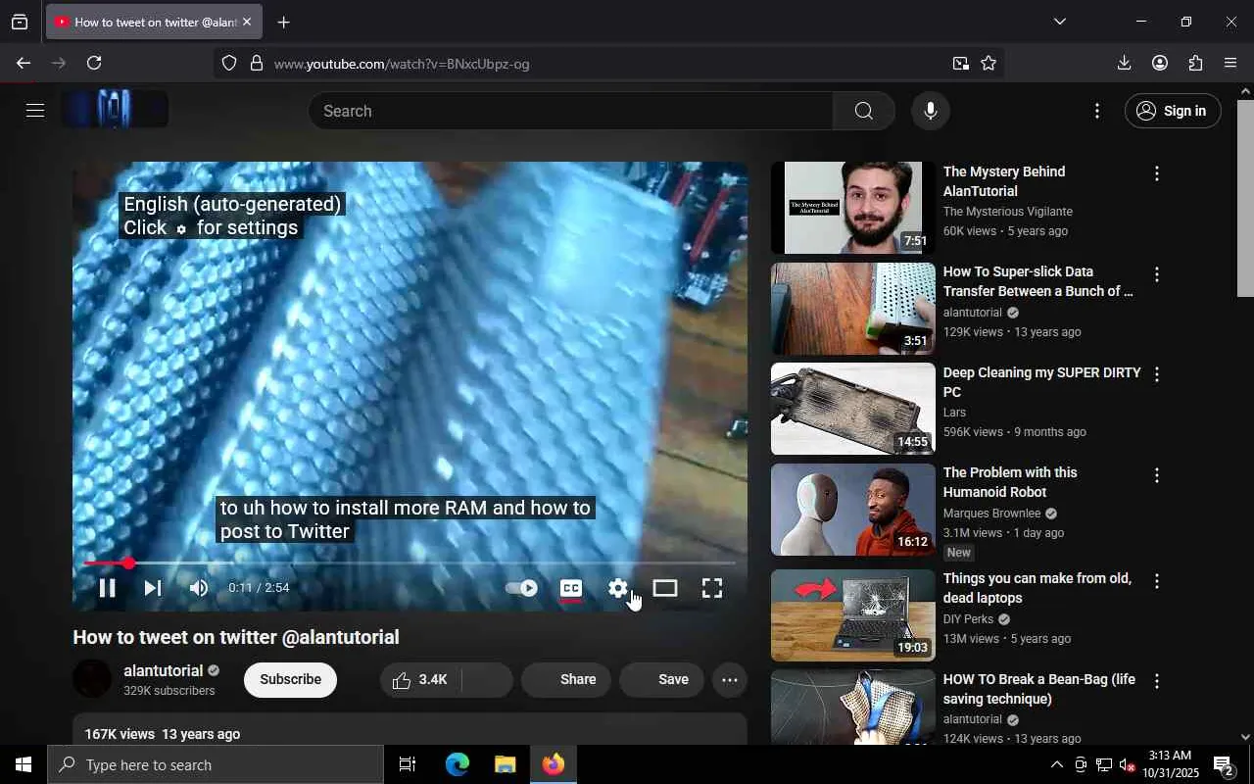
Task: Skip to the next video
Action: click(153, 588)
